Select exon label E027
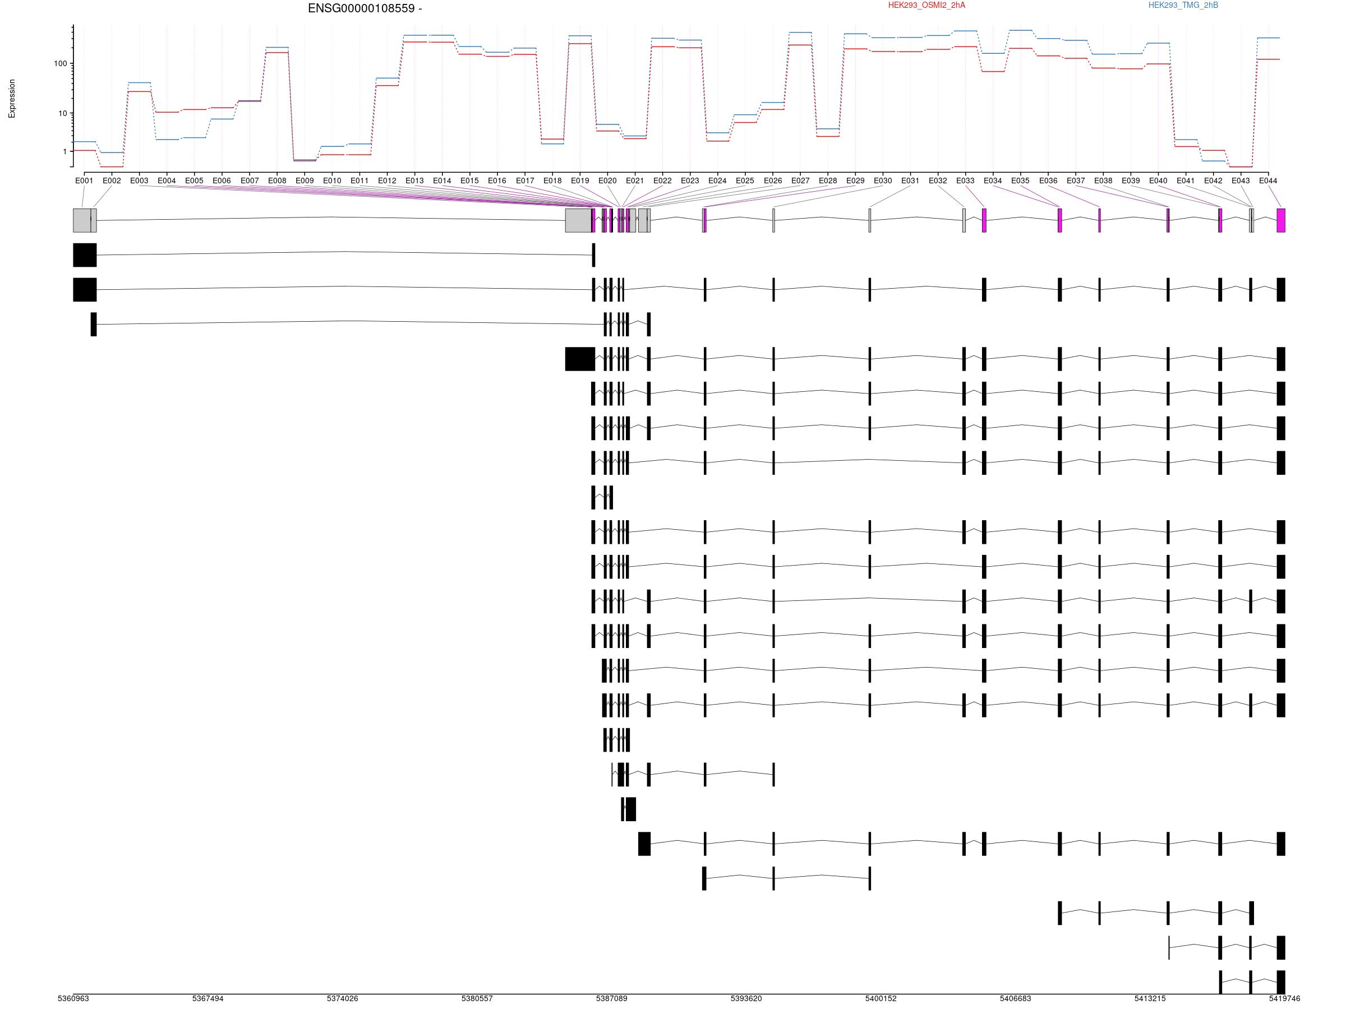 (800, 180)
